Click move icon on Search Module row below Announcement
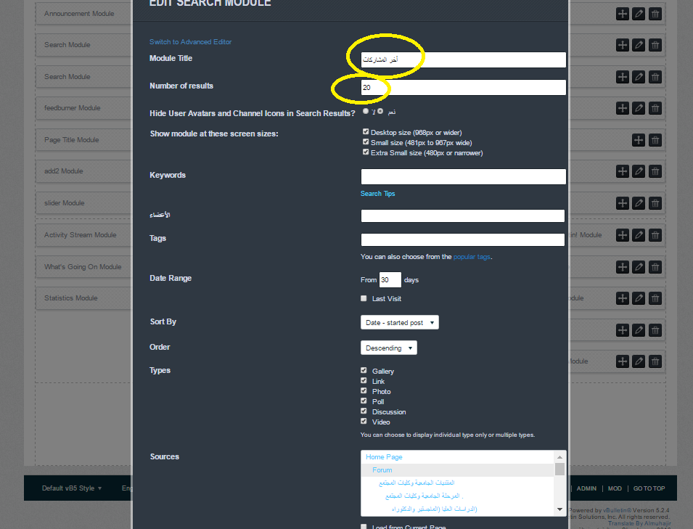This screenshot has width=693, height=529. pyautogui.click(x=623, y=45)
